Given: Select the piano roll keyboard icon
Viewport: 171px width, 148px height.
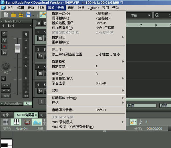Looking at the screenshot, I should click(16, 122).
